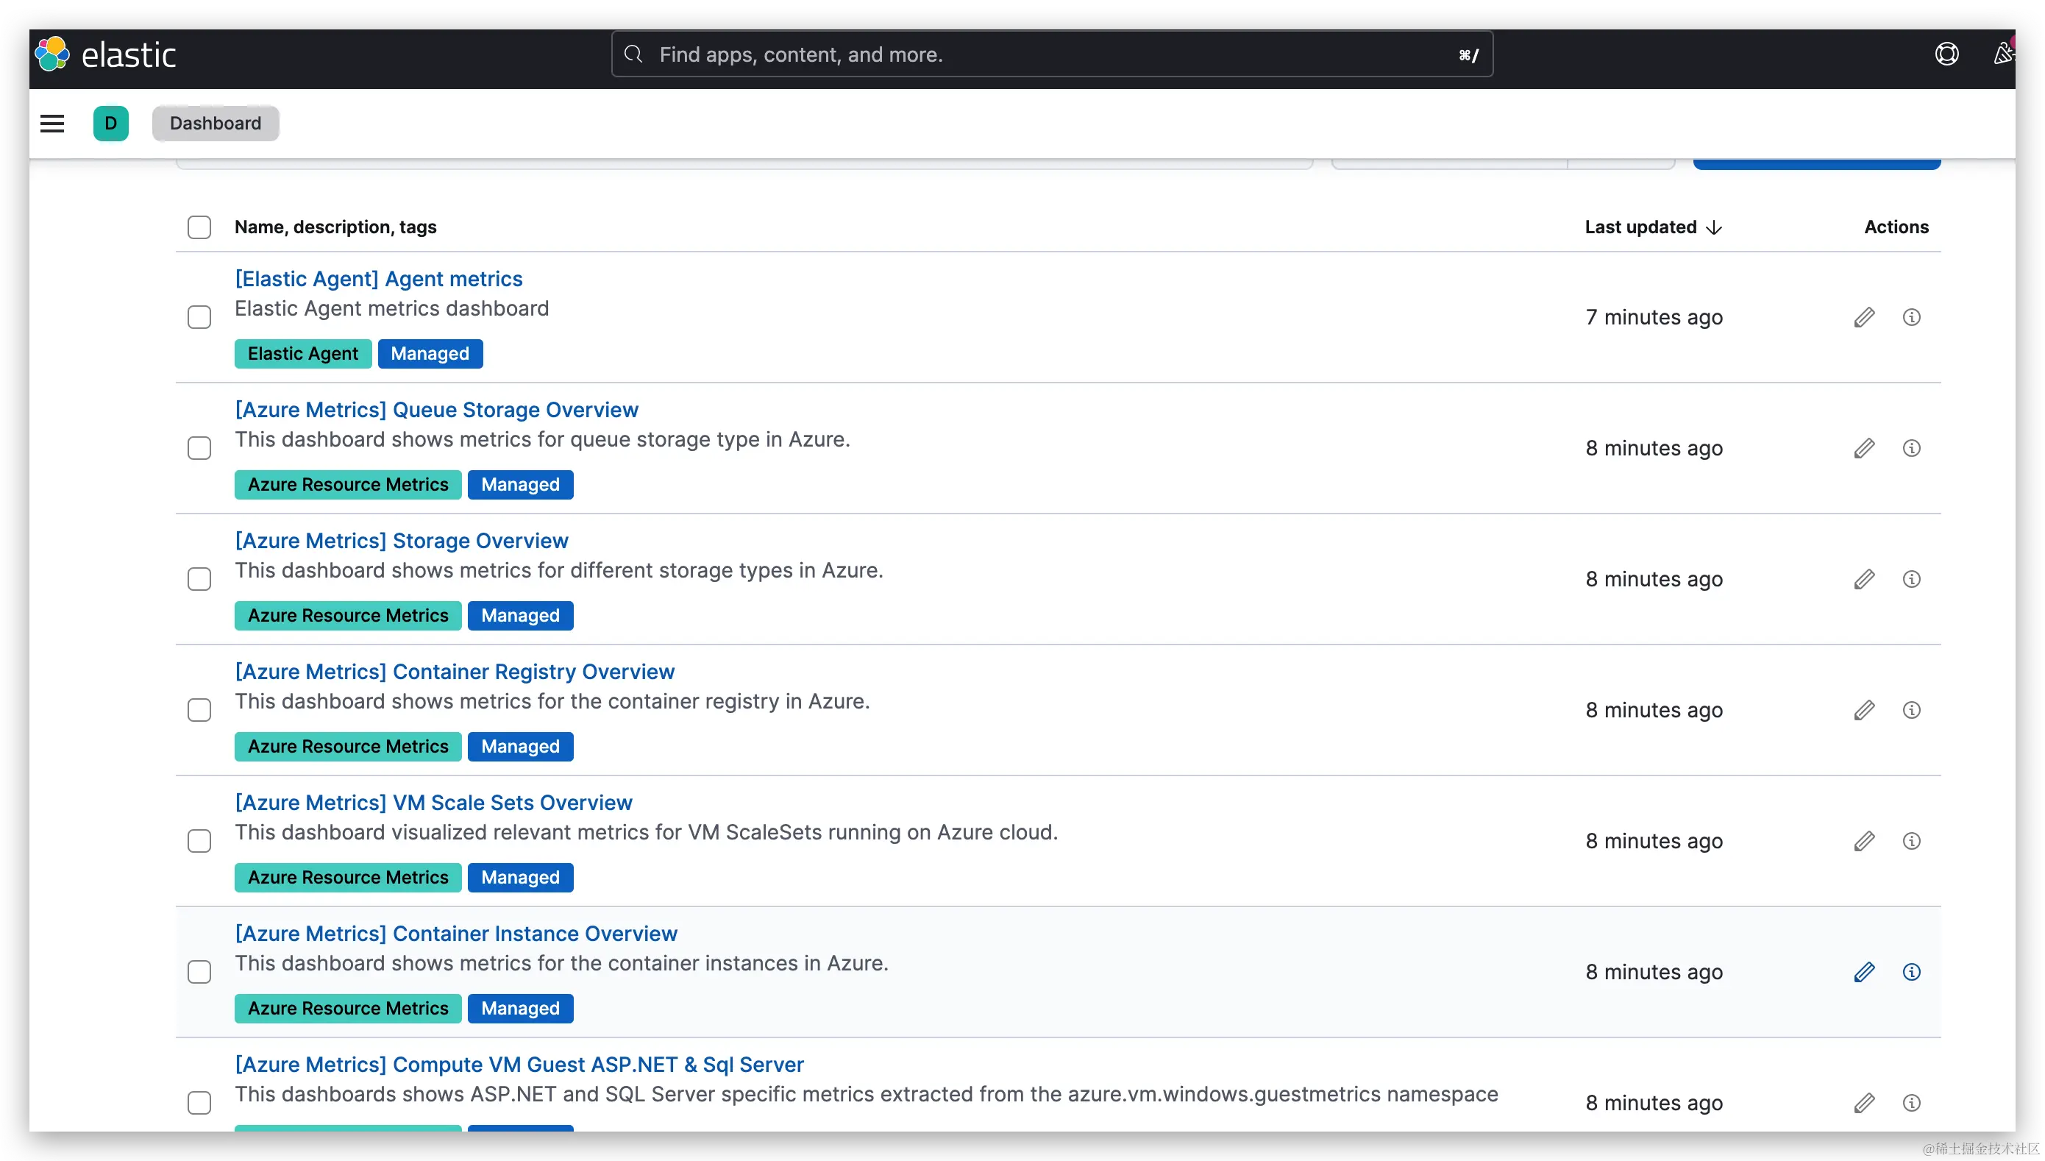This screenshot has width=2045, height=1161.
Task: Edit Container Instance Overview dashboard
Action: (1864, 972)
